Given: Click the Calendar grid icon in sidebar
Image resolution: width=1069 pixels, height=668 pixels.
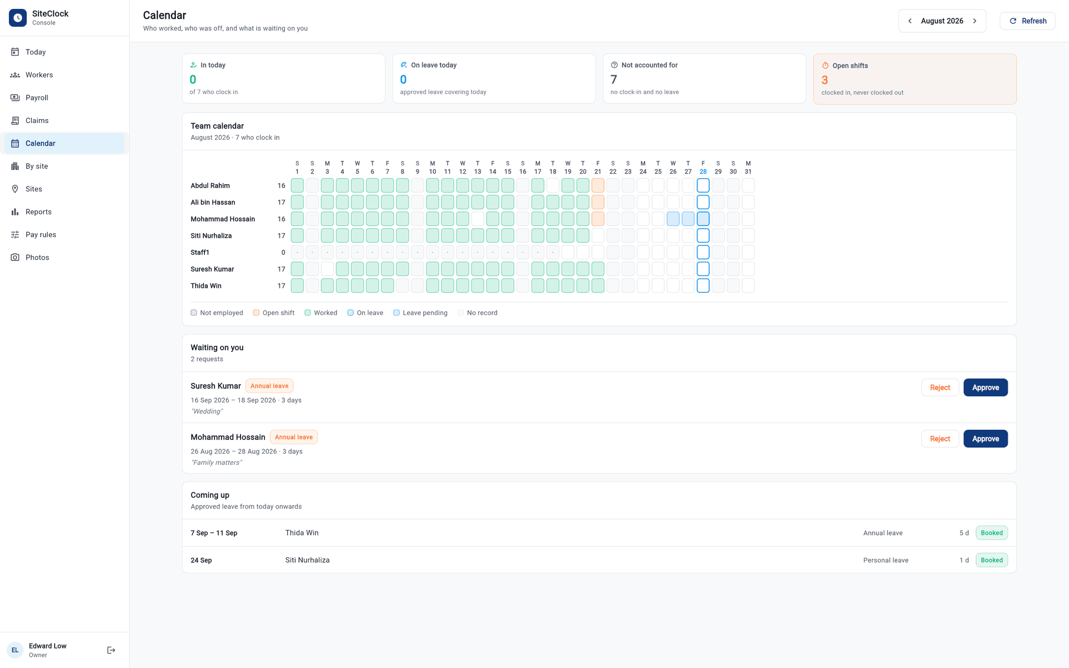Looking at the screenshot, I should [x=15, y=143].
